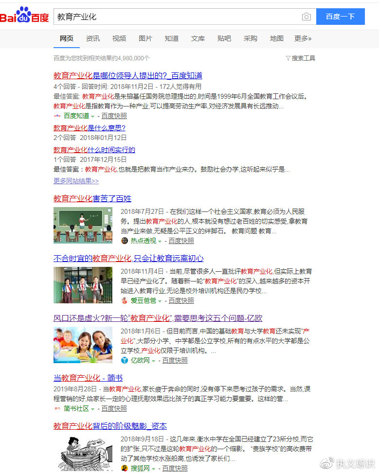Click the 爱豆爸爸 source avatar icon
This screenshot has height=473, width=379.
pyautogui.click(x=125, y=300)
